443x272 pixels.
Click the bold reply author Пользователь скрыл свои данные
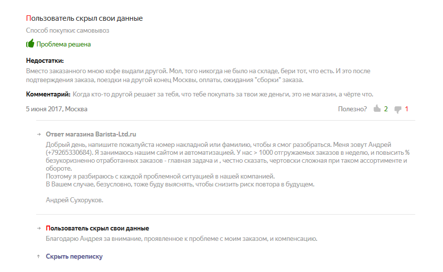(98, 228)
